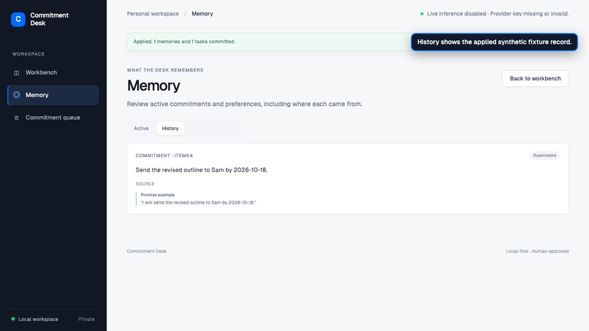
Task: Click "Send the revised outline to Sam by 2026-10-18."
Action: (202, 170)
